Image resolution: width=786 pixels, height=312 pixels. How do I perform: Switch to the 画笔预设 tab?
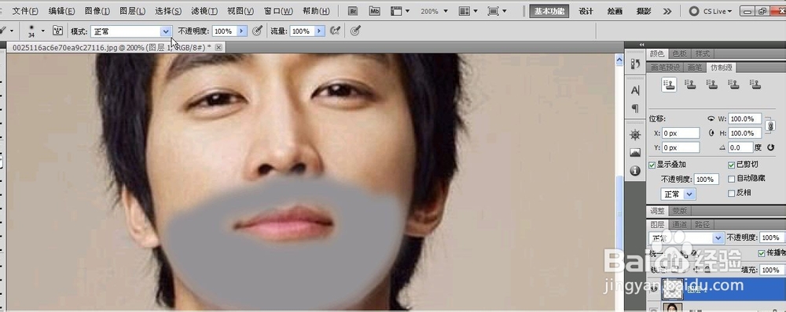pos(665,67)
